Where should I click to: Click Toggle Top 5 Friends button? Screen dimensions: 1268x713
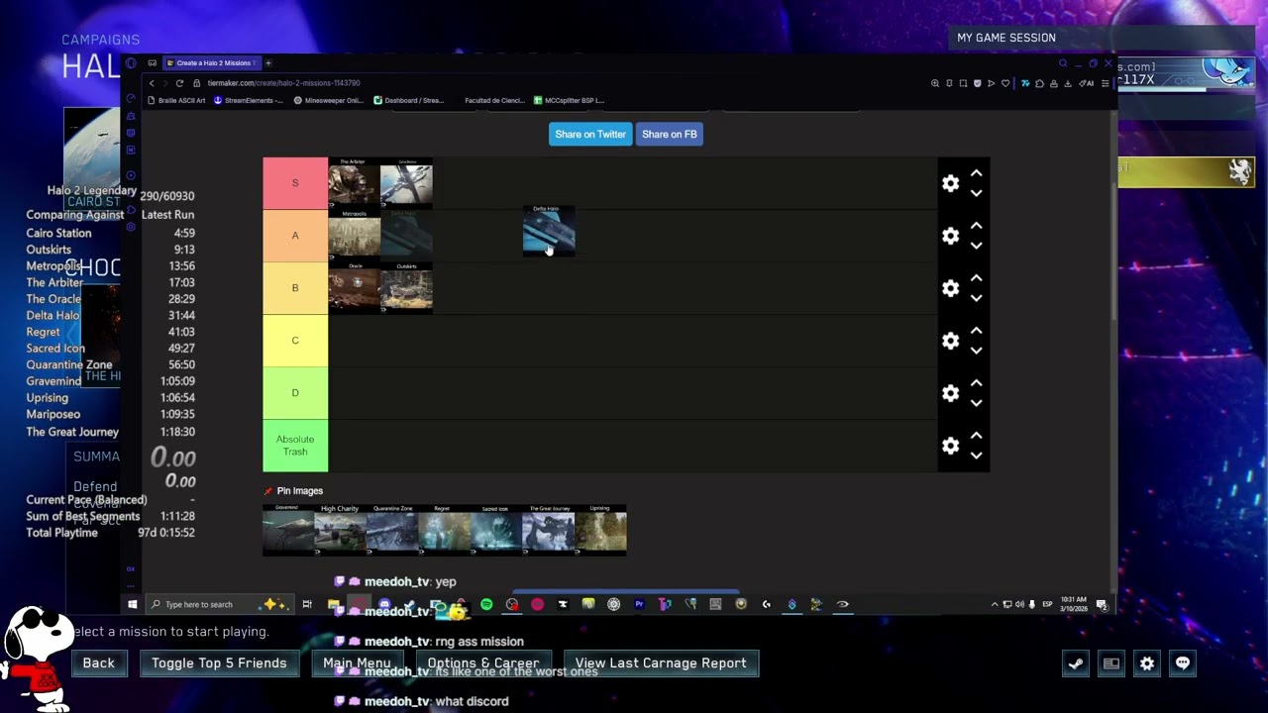(x=219, y=663)
